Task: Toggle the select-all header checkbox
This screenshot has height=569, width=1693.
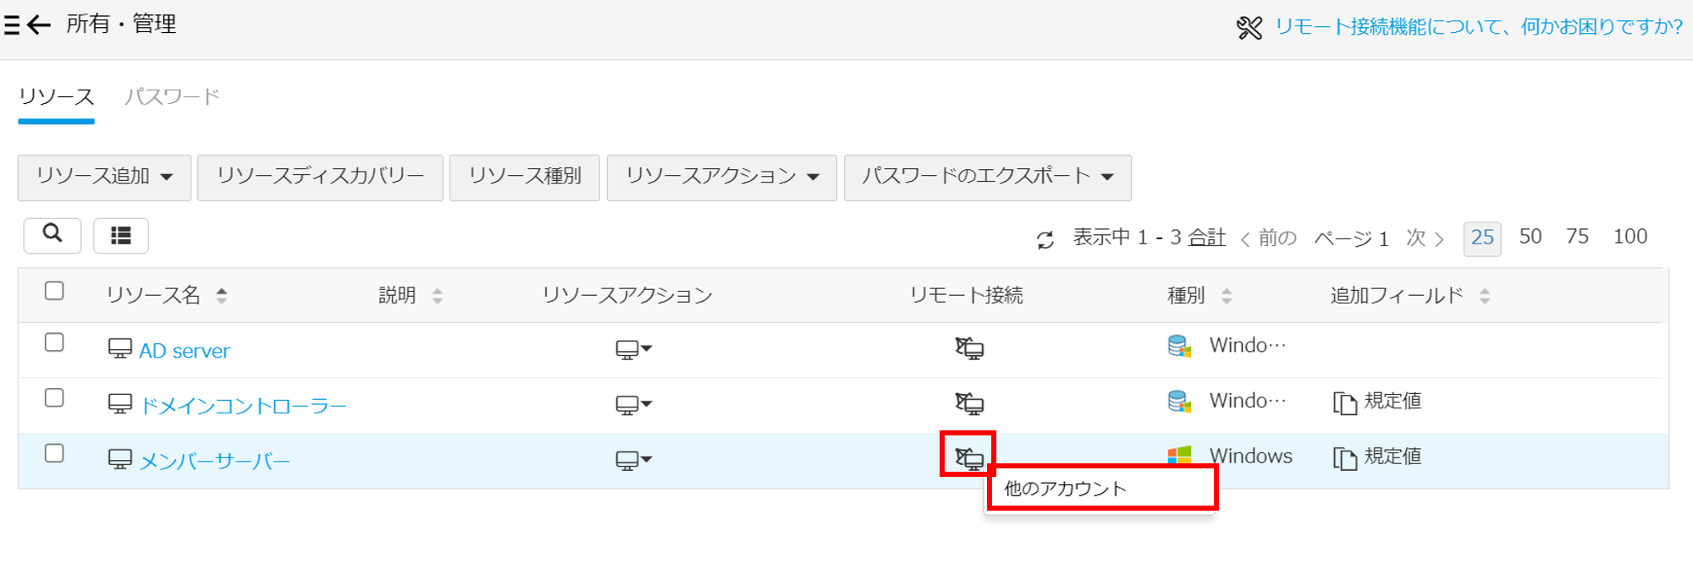Action: click(x=54, y=292)
